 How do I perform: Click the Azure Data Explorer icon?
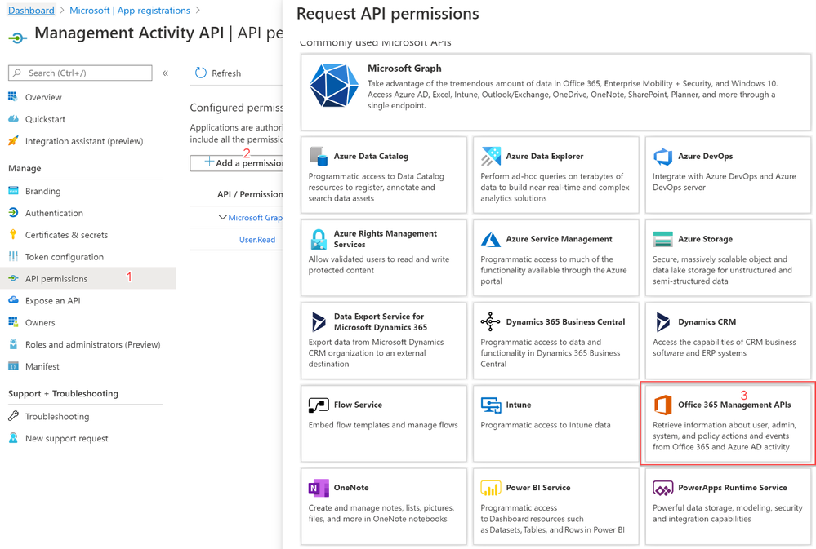[490, 156]
